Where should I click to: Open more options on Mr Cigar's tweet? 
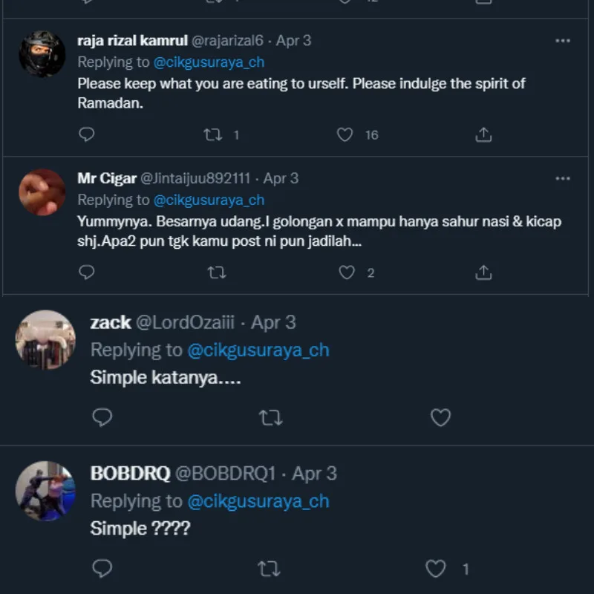[563, 178]
